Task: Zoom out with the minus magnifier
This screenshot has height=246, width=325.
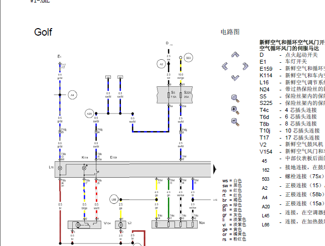Action: [235, 122]
